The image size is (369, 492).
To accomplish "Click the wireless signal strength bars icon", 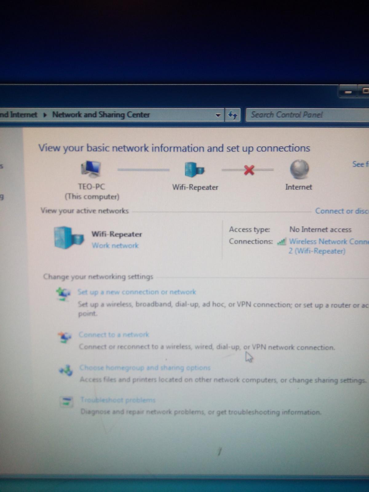I will click(x=281, y=242).
